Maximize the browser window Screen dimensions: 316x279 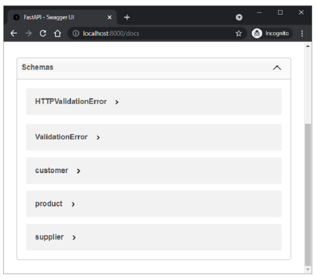[280, 12]
